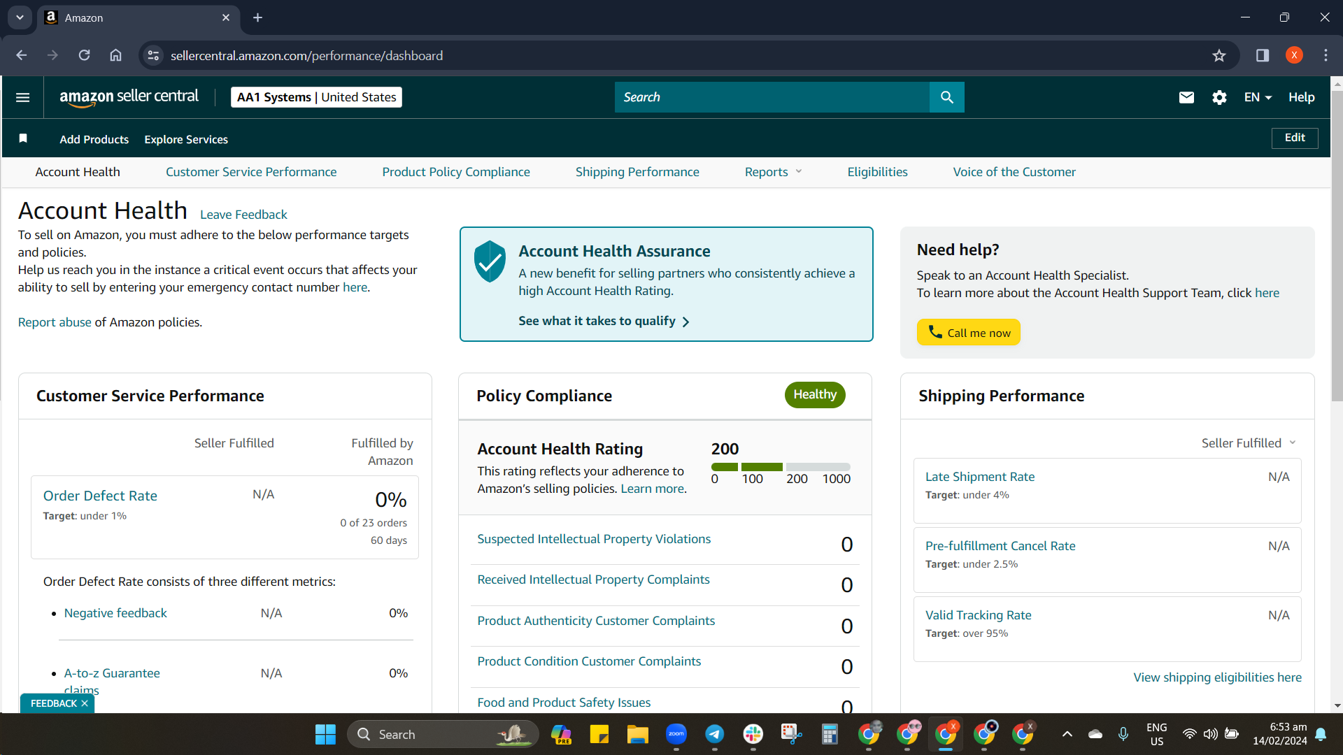Screen dimensions: 1343x755
Task: Click View shipping eligibilities here
Action: [x=1217, y=677]
